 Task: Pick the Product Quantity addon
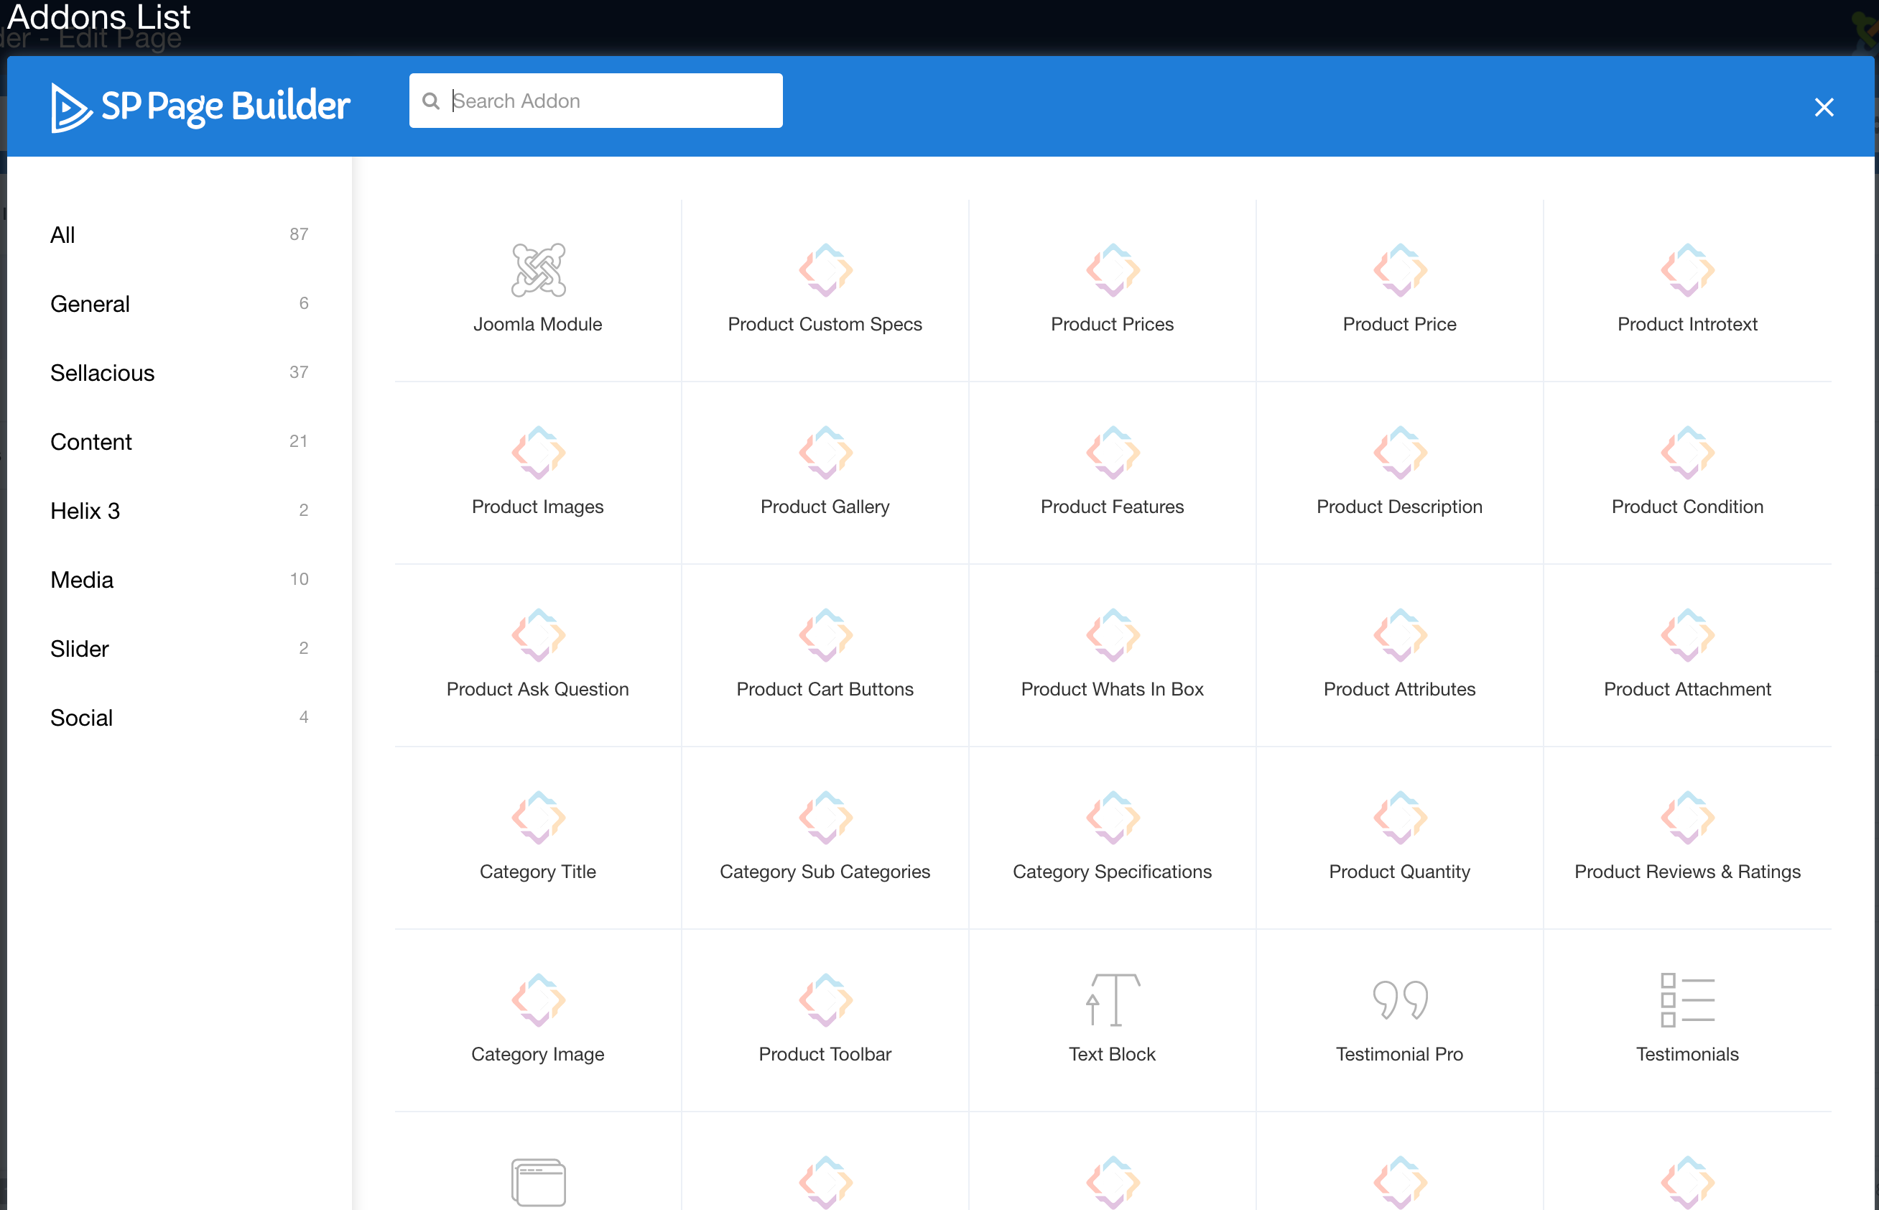(x=1399, y=837)
